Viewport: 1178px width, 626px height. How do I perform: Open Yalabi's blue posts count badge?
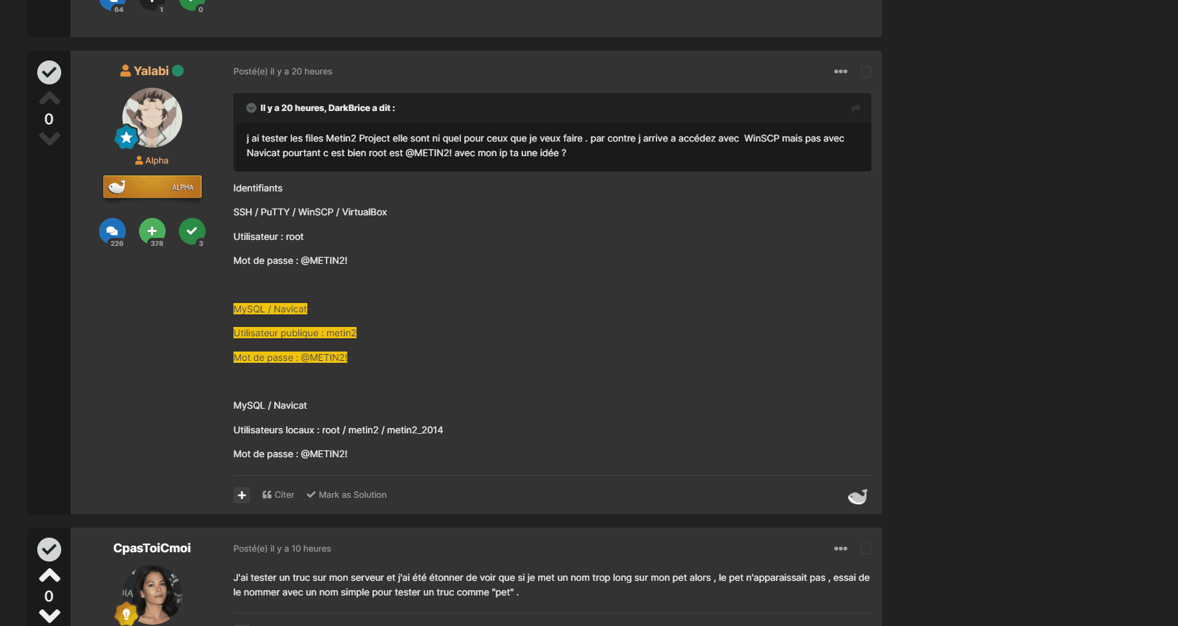click(112, 231)
